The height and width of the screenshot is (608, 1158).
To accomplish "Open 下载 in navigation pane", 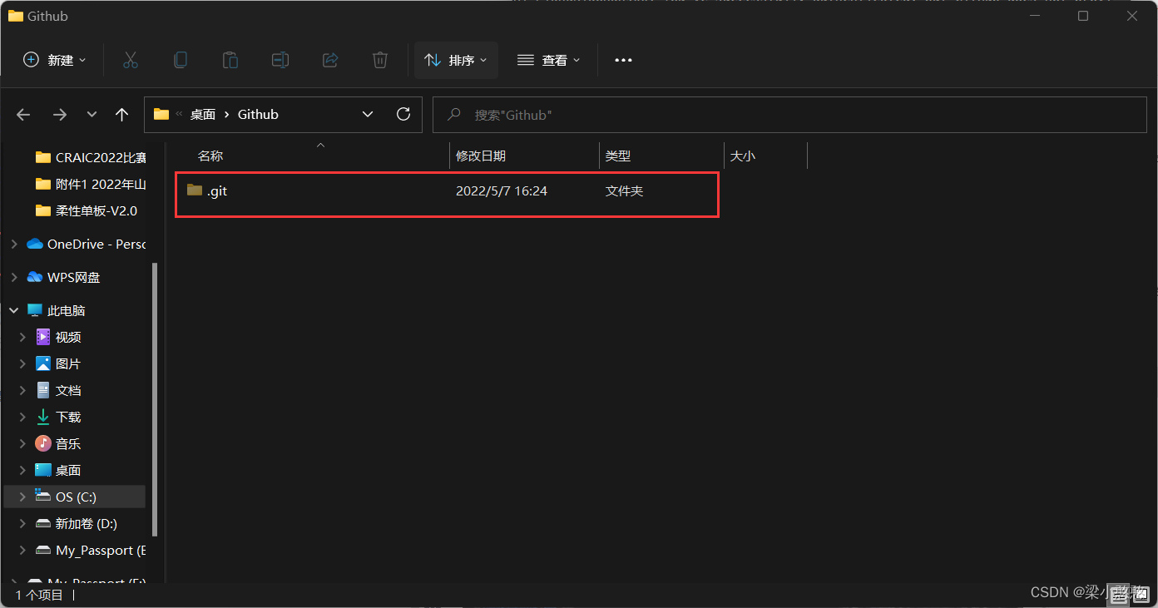I will click(x=58, y=417).
